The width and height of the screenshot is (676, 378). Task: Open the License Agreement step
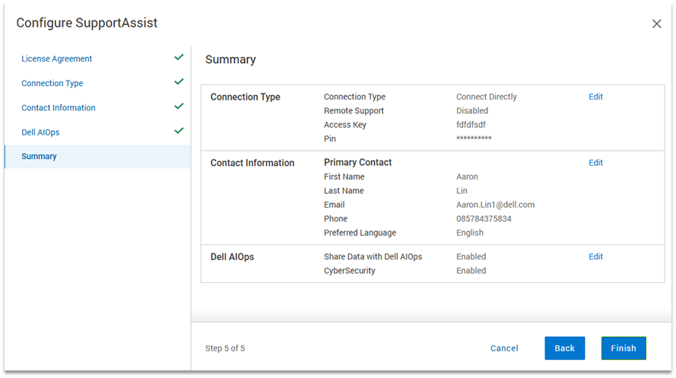click(56, 59)
